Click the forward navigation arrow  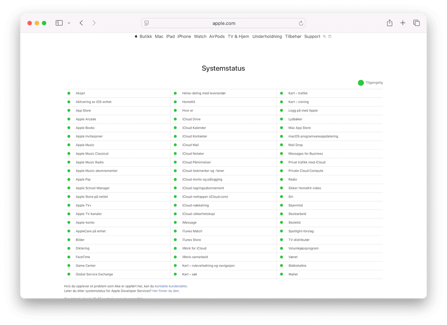click(94, 23)
